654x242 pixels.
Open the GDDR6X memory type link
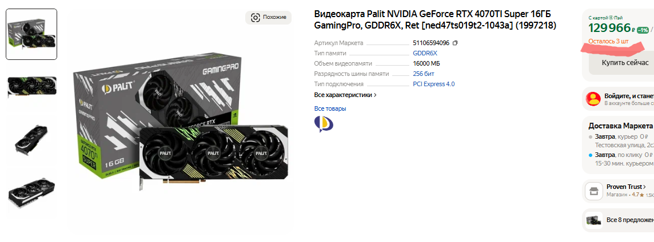(x=425, y=53)
